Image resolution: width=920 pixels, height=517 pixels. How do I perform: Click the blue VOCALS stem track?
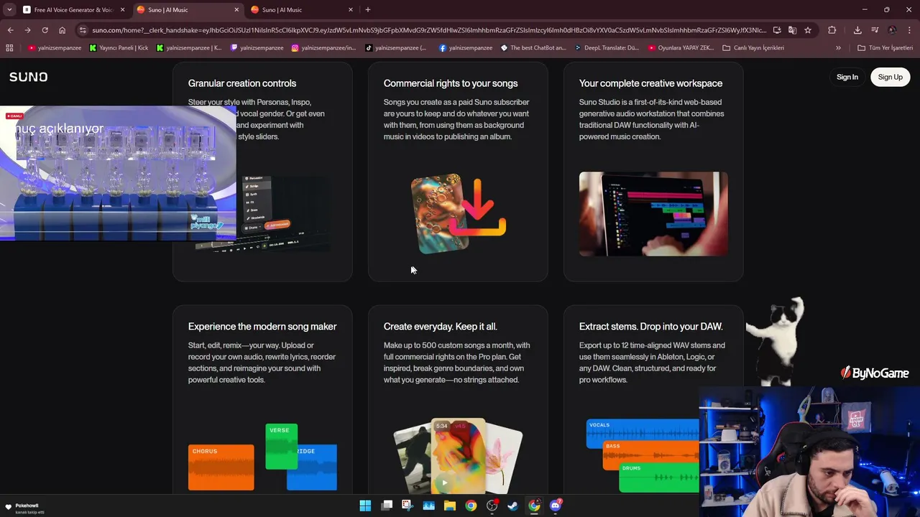click(643, 433)
